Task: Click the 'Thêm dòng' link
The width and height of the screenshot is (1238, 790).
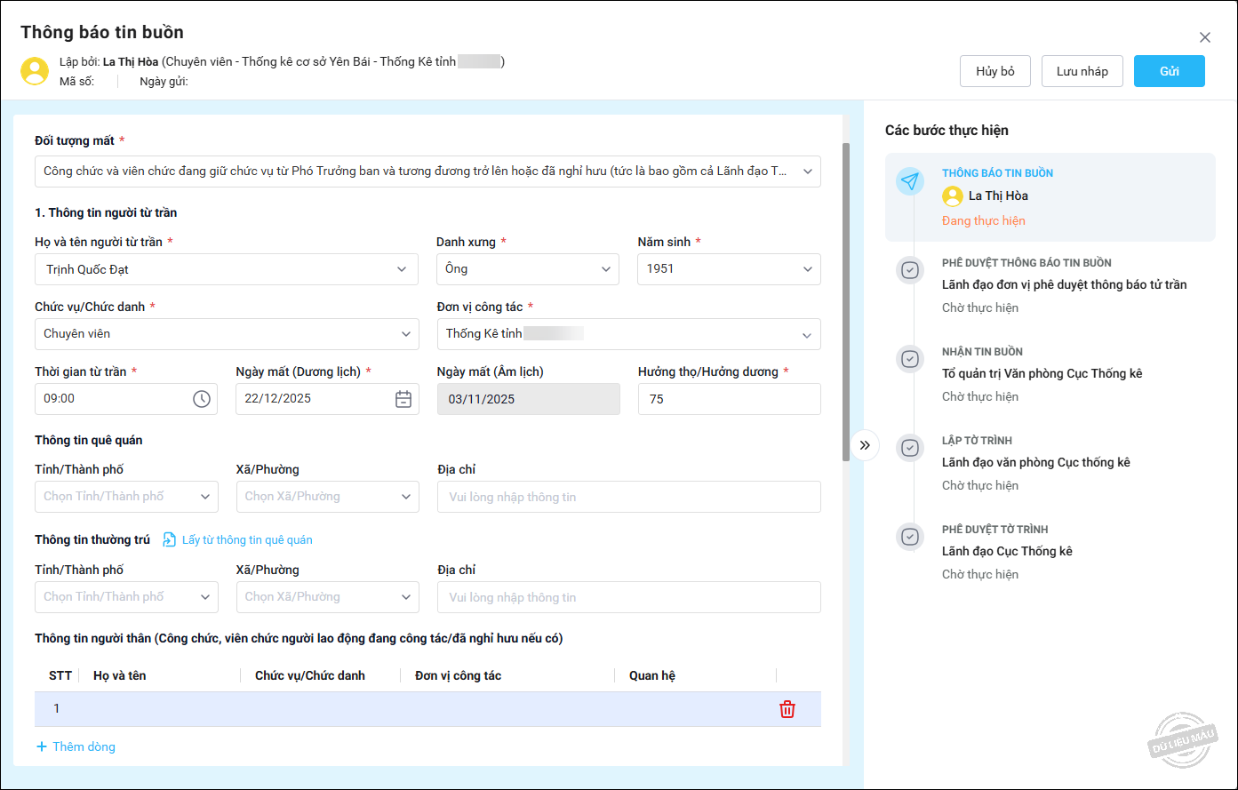Action: pos(76,746)
